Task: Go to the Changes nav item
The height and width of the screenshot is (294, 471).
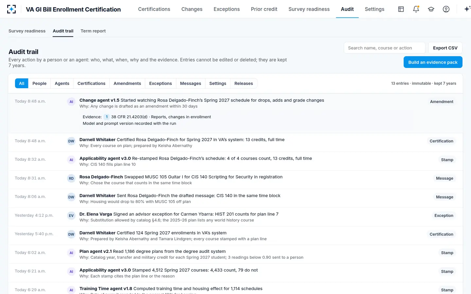Action: [x=192, y=9]
